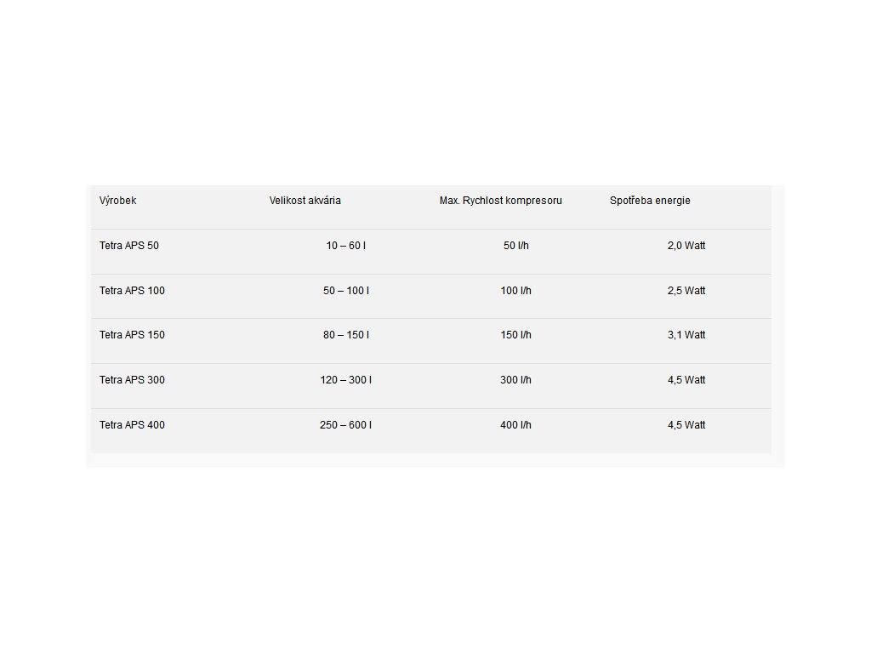Click the Výrobek column header
Image resolution: width=871 pixels, height=653 pixels.
tap(118, 201)
